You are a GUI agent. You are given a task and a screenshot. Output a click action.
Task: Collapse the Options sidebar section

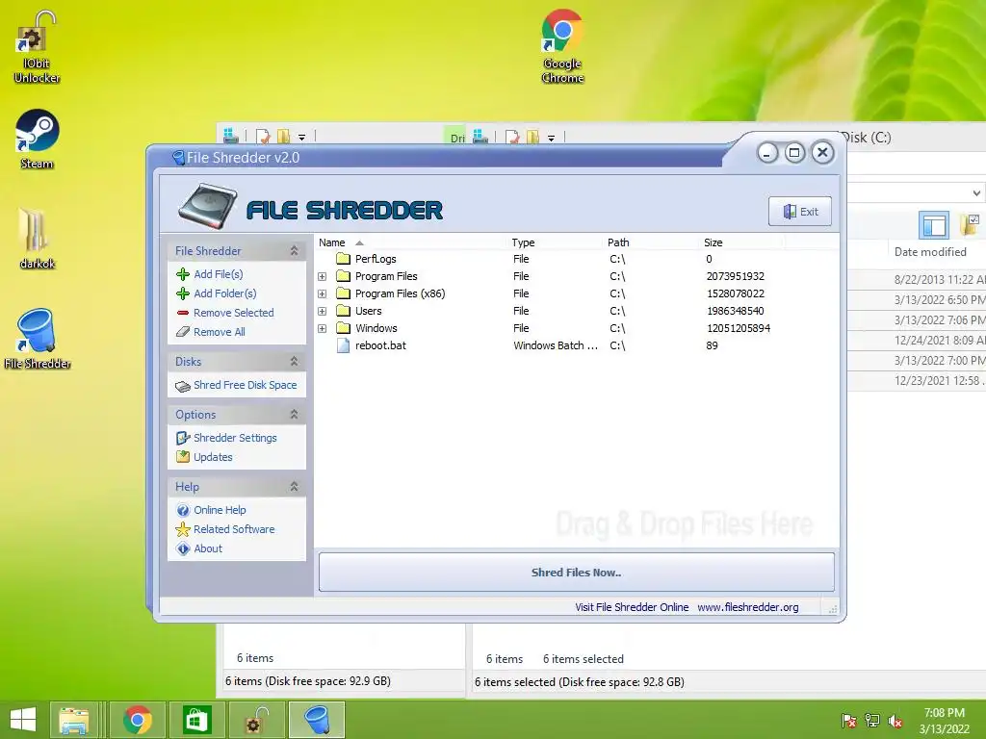294,414
